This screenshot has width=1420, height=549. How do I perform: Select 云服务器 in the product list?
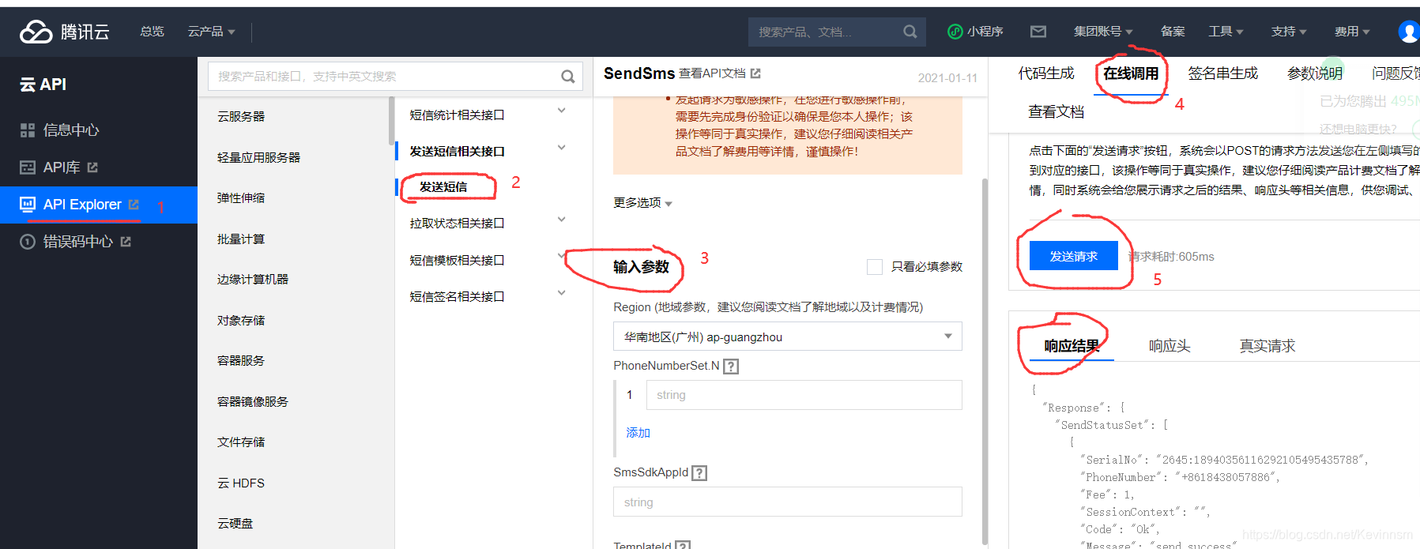point(241,116)
